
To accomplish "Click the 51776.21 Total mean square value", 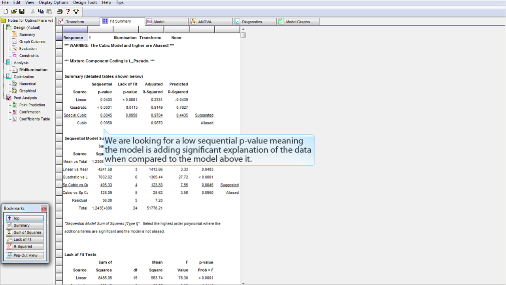I will pyautogui.click(x=154, y=208).
